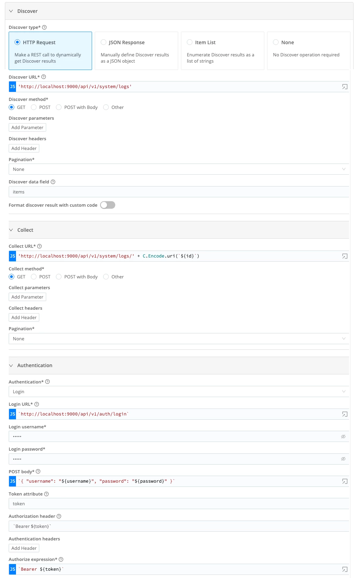Open help icon next to Authorization header
Viewport: 356px width, 578px height.
(59, 516)
